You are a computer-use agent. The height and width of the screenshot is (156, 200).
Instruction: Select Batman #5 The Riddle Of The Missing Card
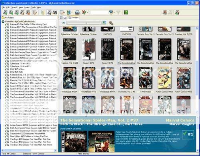(x=28, y=24)
